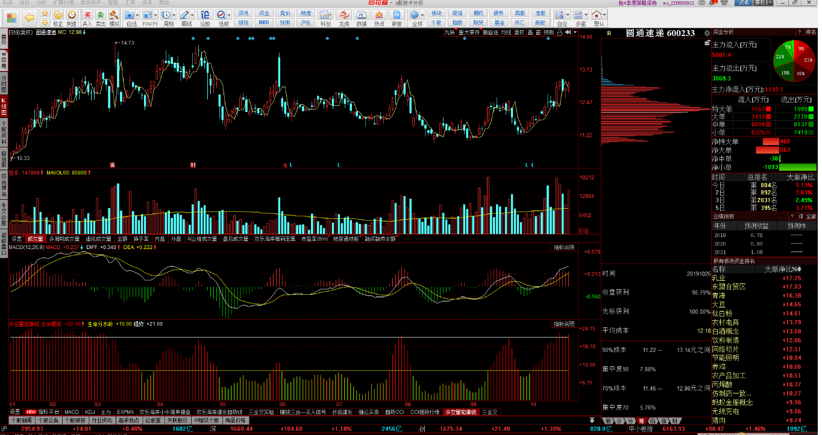Switch to the KDJ indicator tab
Screen dimensions: 822x435
[x=90, y=412]
